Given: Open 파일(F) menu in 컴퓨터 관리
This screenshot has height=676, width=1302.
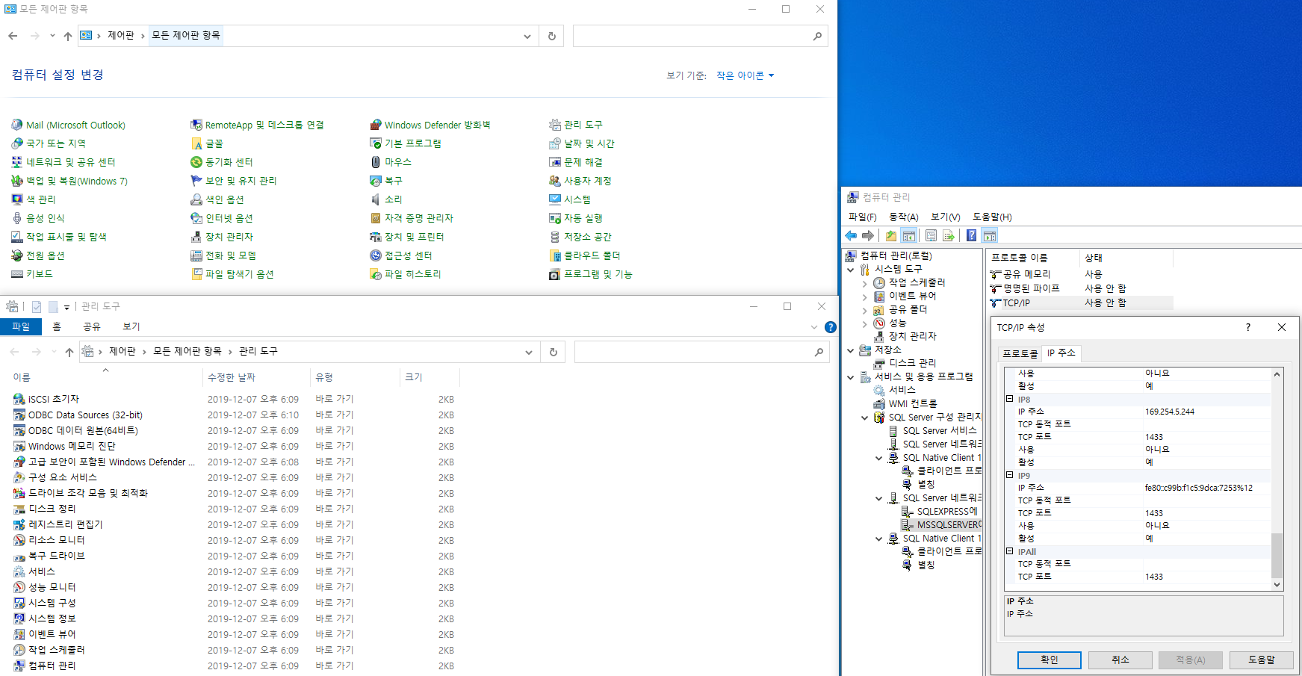Looking at the screenshot, I should point(863,217).
